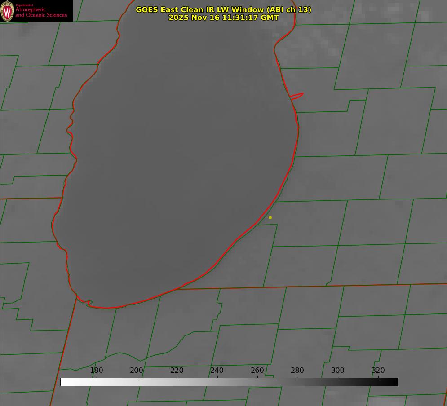Image resolution: width=447 pixels, height=406 pixels.
Task: Click the yellow dot marker near the lakeshore
Action: pos(270,217)
